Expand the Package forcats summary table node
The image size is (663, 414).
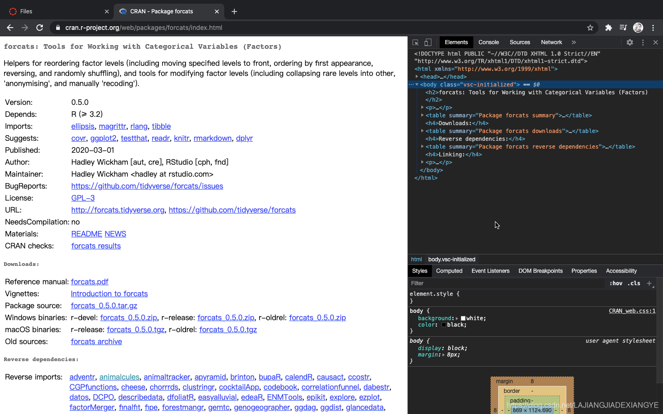[x=422, y=115]
